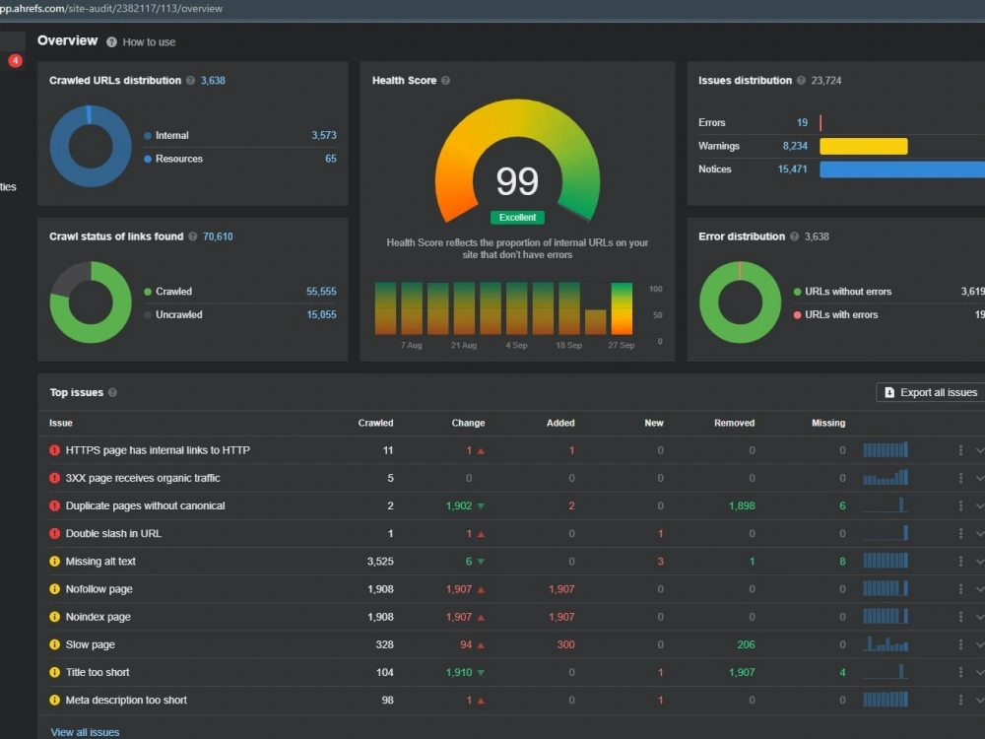Open three-dot menu for Noindex page
Image resolution: width=985 pixels, height=739 pixels.
coord(960,617)
